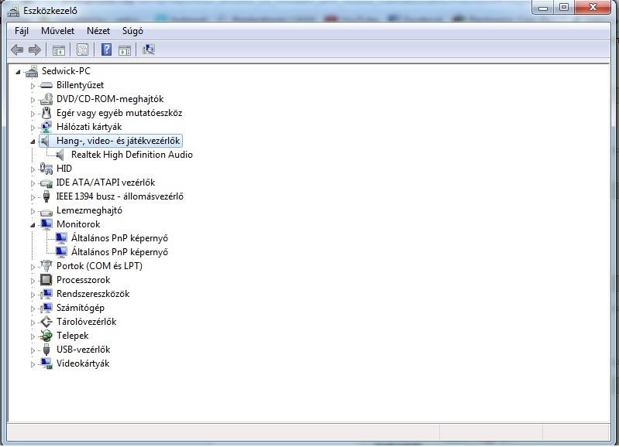Screen dimensions: 619x447
Task: Select the Hang-, video- és játékvezérlők row
Action: pos(111,141)
